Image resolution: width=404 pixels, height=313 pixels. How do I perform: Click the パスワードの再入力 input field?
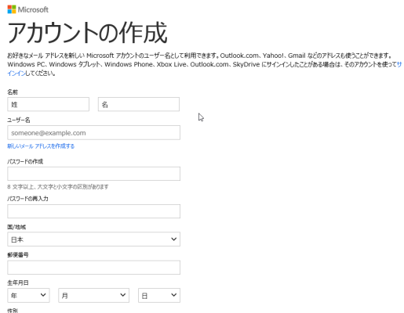tap(93, 211)
